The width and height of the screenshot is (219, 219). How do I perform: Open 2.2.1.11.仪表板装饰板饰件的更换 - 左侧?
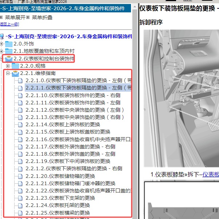pyautogui.click(x=73, y=103)
